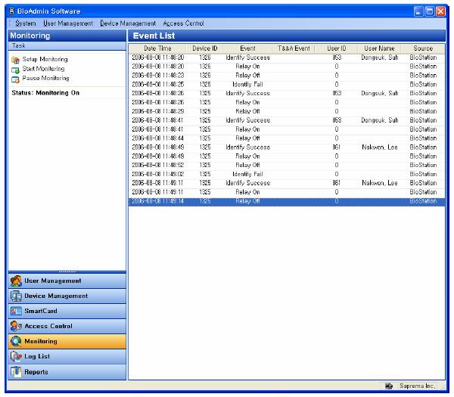The width and height of the screenshot is (454, 397).
Task: Open the System menu
Action: tap(26, 23)
